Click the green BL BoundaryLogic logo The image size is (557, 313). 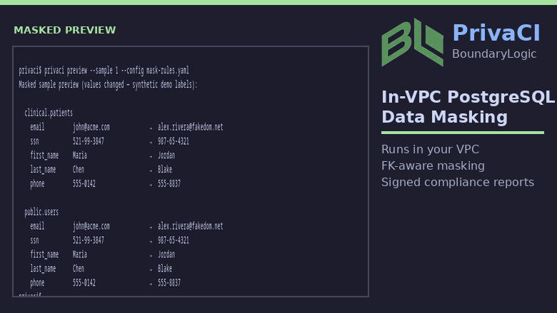413,43
